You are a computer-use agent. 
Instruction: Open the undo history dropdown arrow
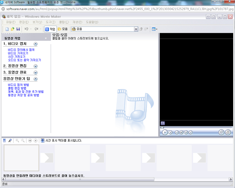(31, 29)
